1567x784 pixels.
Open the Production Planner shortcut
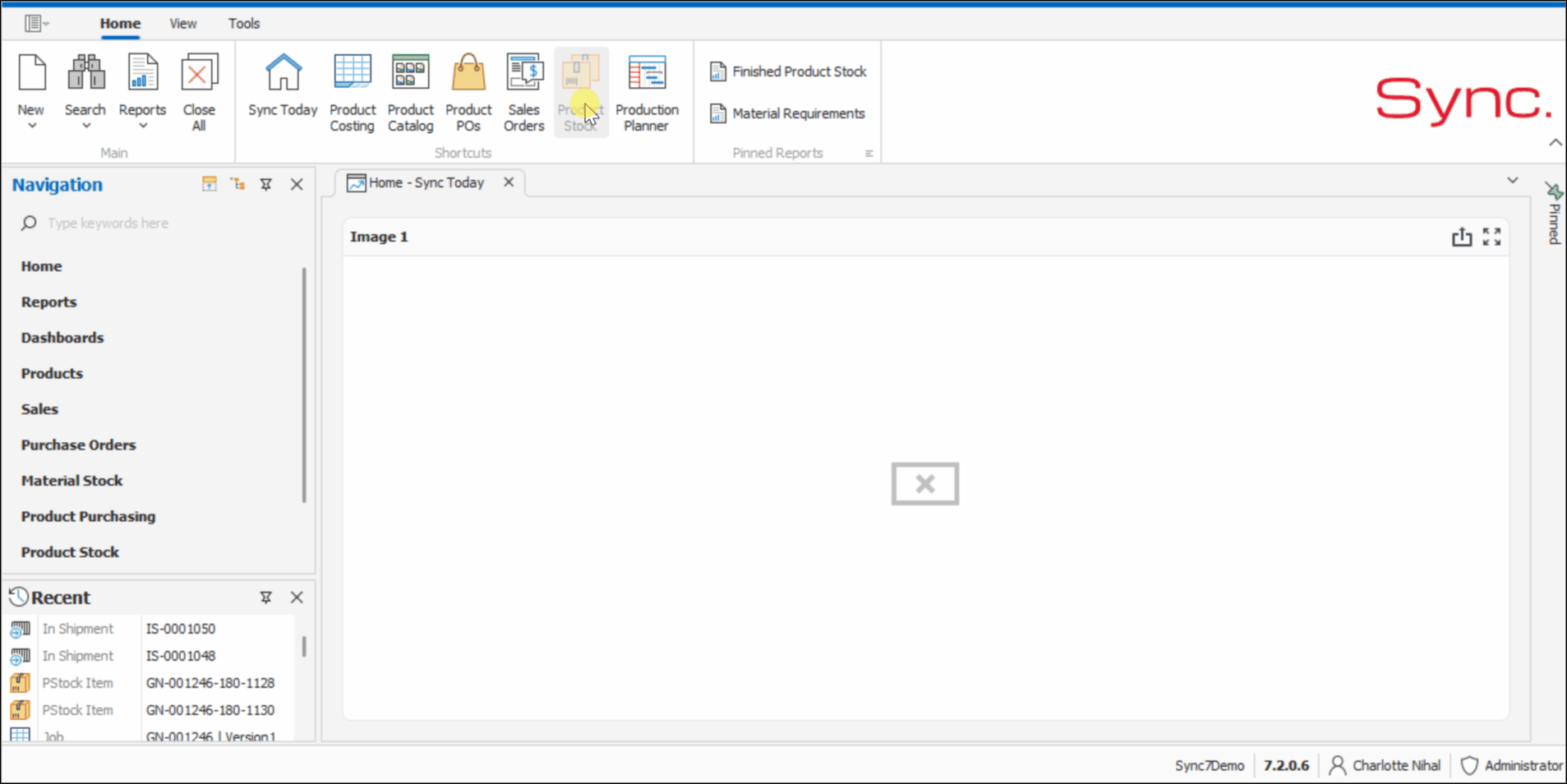(647, 92)
